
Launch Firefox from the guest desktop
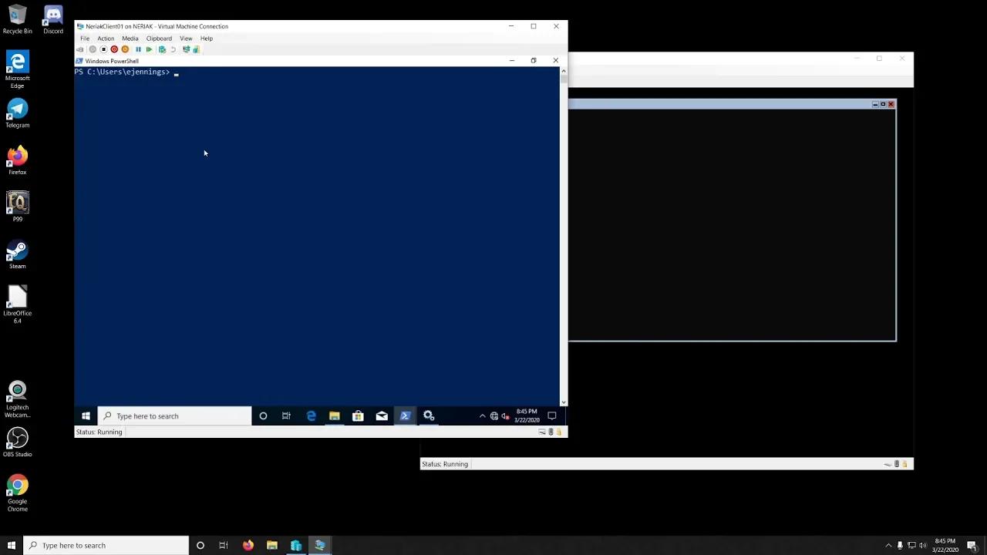[x=17, y=158]
